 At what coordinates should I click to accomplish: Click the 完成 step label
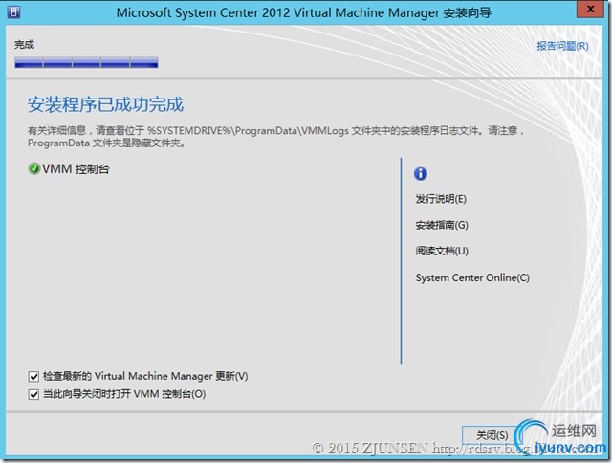click(x=24, y=45)
